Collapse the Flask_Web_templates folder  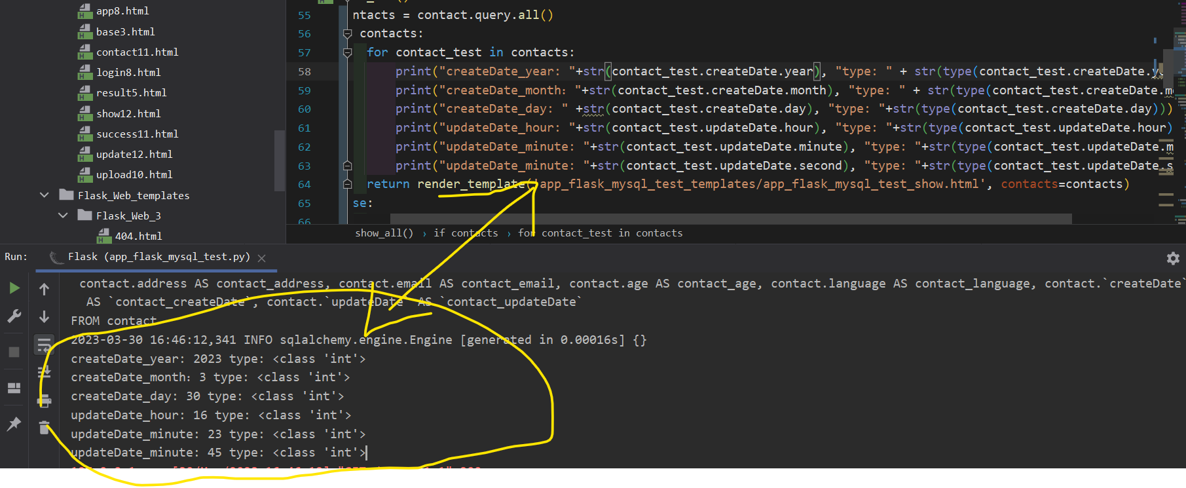[44, 195]
